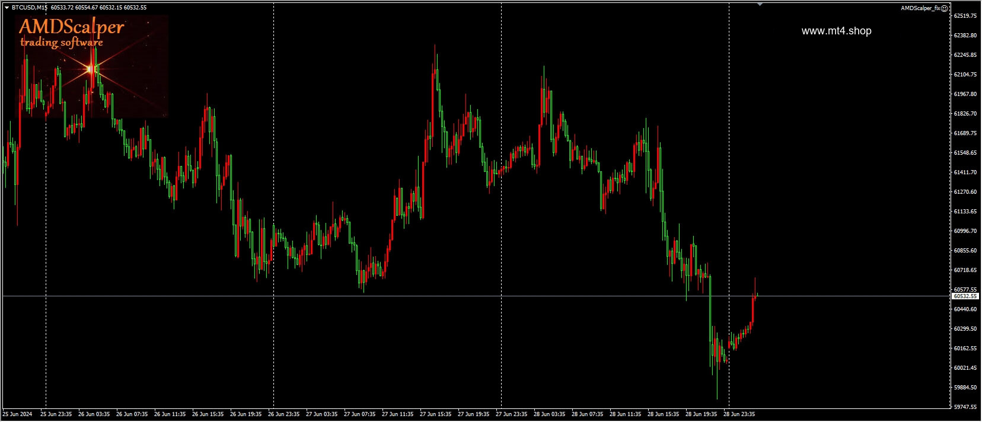The height and width of the screenshot is (422, 982).
Task: Click time axis label 27 Jun 11:35
Action: (397, 414)
